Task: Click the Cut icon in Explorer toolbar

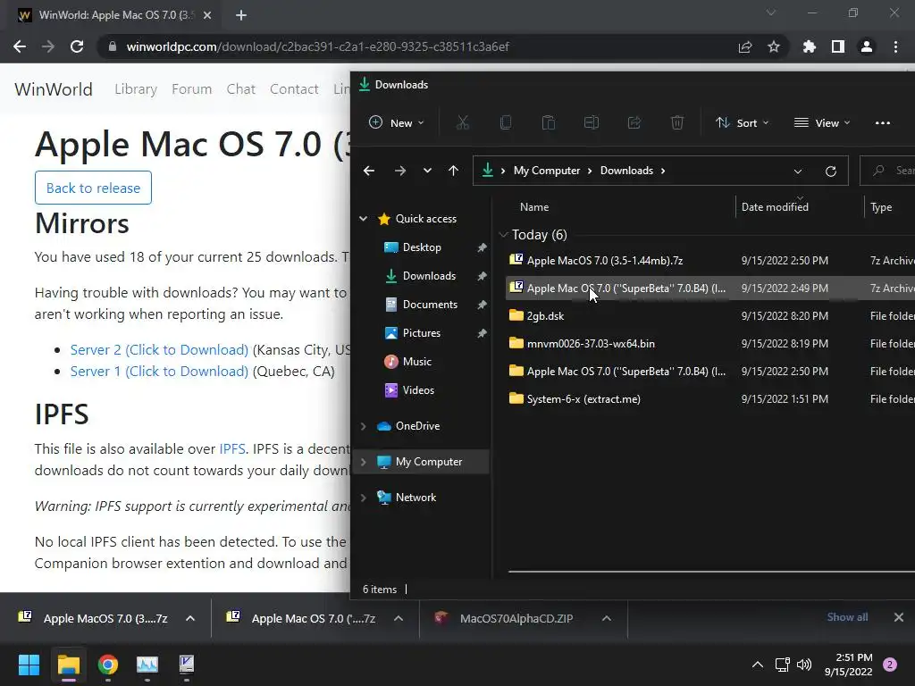Action: point(462,122)
